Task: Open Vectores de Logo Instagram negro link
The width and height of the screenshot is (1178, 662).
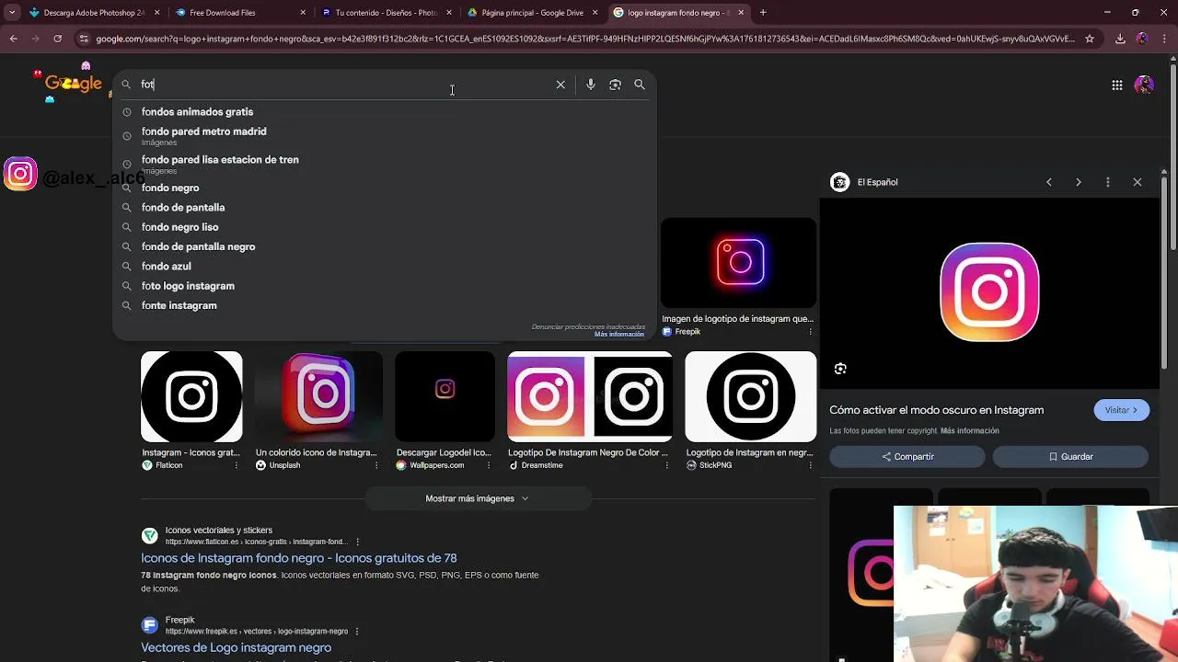Action: [x=237, y=648]
